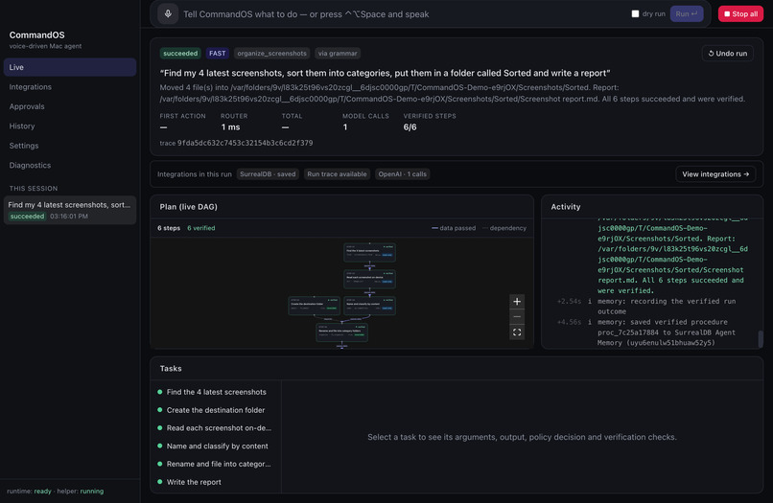
Task: Click the 'Name and classify by content' DAG node
Action: 369,306
